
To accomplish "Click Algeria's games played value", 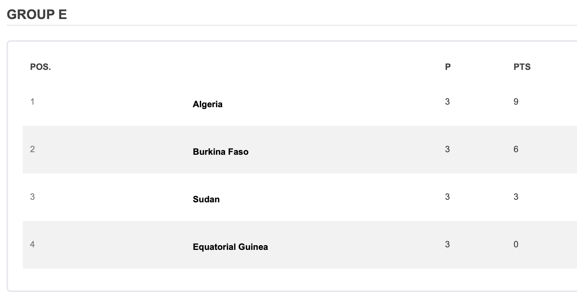I will point(447,102).
